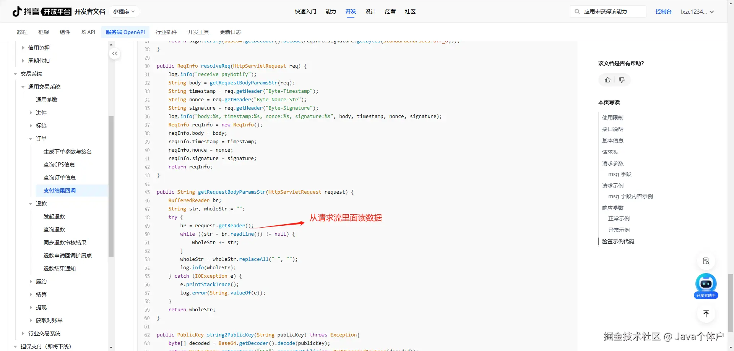Jump to 验签示例代码 section
This screenshot has height=351, width=734.
pos(618,241)
